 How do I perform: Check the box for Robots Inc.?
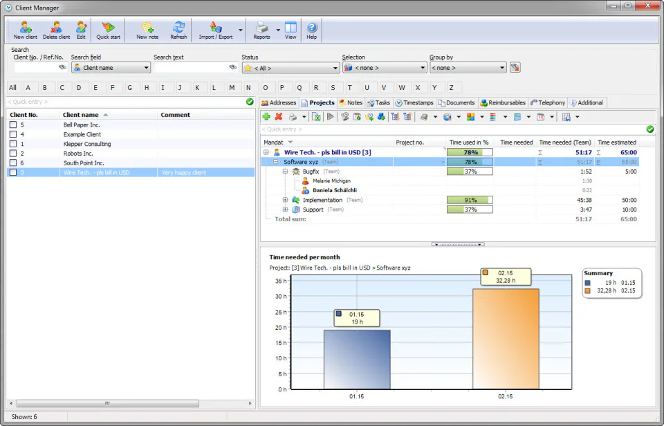[13, 154]
